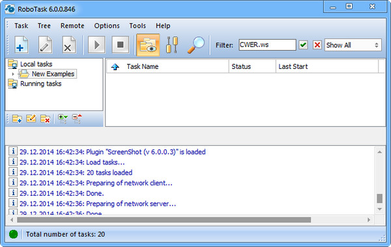Maximize the RoboTask window
The width and height of the screenshot is (391, 247).
349,6
